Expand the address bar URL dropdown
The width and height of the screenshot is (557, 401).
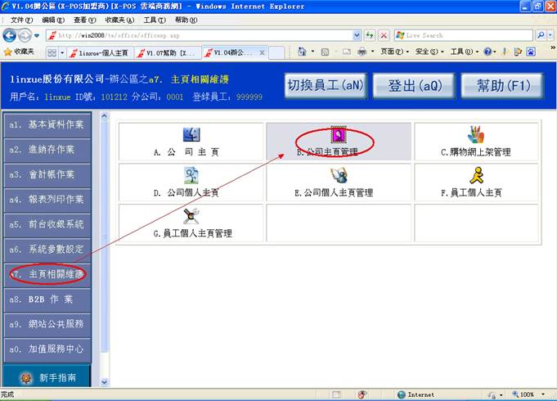tap(357, 36)
